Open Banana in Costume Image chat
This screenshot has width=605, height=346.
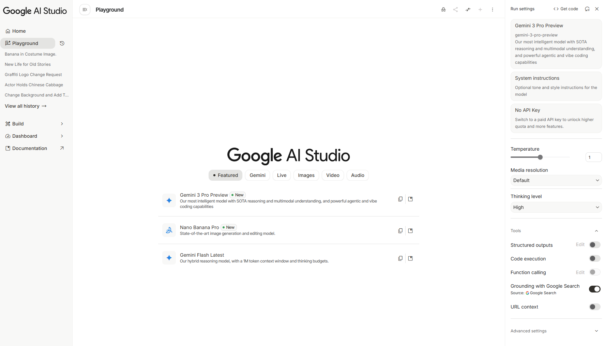pos(31,54)
